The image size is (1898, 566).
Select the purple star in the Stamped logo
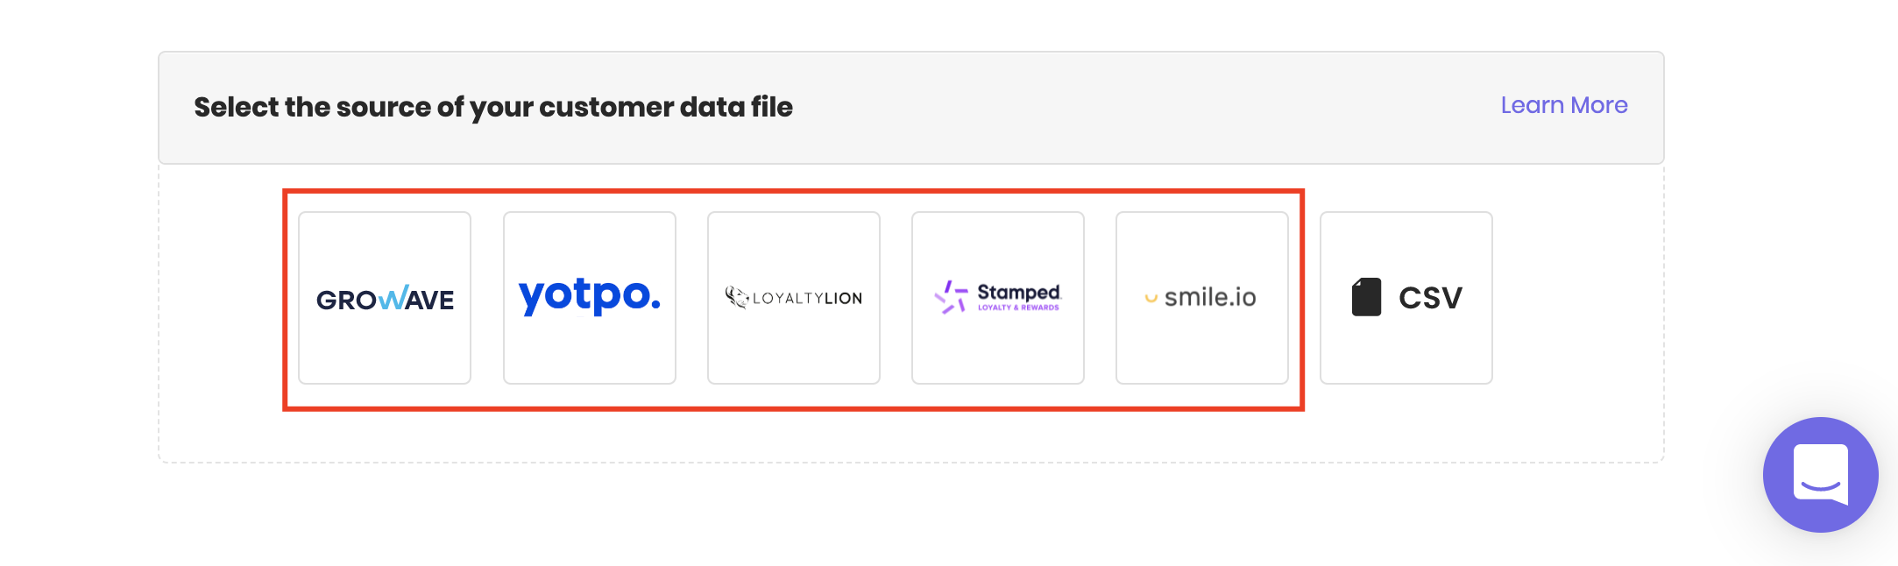[x=955, y=296]
